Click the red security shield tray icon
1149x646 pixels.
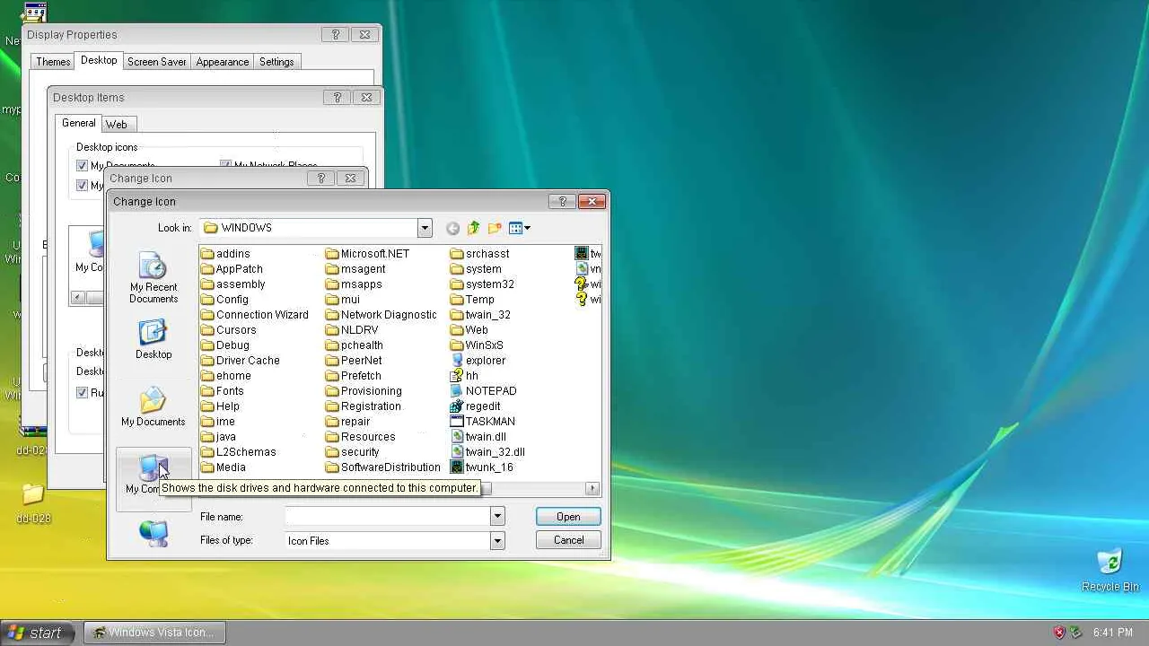pyautogui.click(x=1059, y=633)
